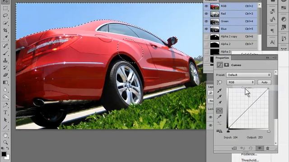Select the Type tool

click(5, 112)
